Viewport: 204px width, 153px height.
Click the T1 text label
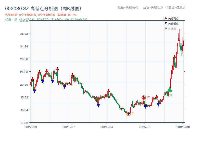[x=133, y=113]
